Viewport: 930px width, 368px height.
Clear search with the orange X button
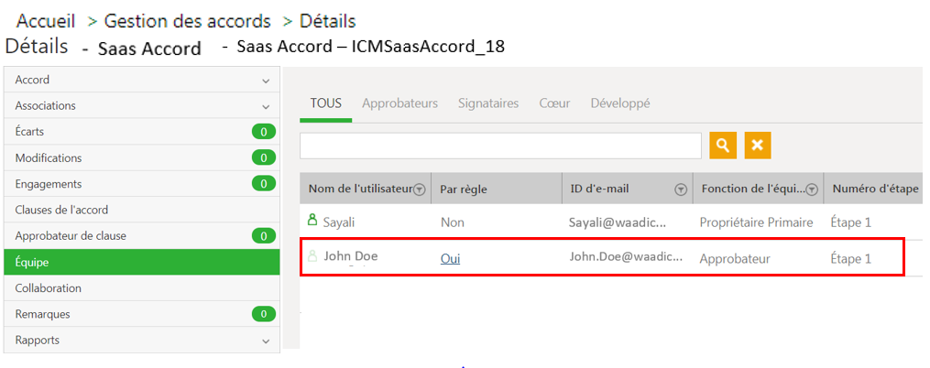[x=758, y=146]
